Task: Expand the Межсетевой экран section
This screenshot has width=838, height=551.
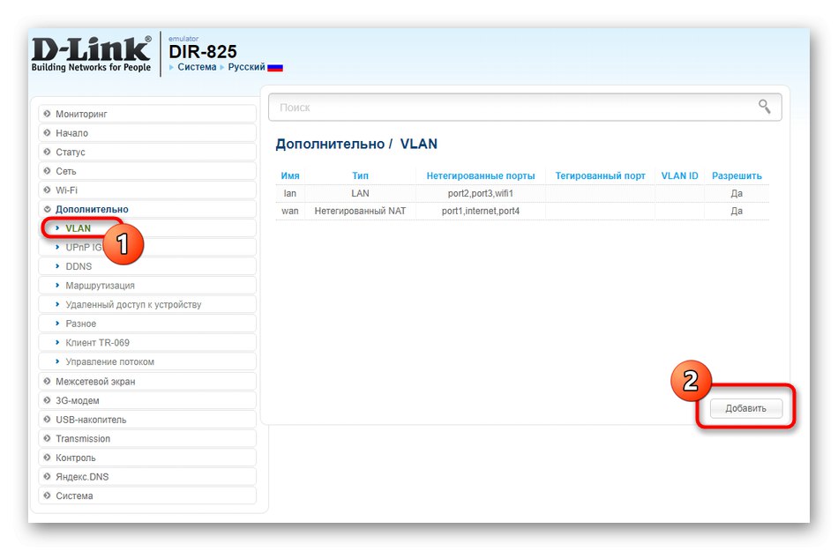Action: [x=147, y=381]
